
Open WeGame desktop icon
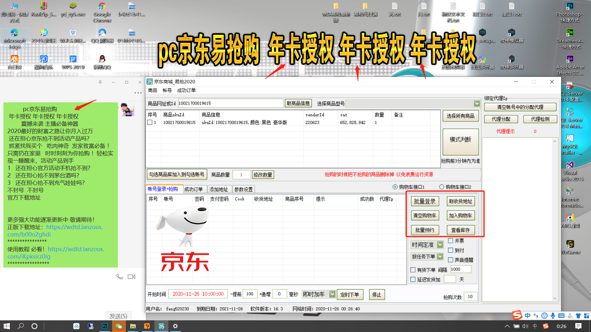(x=570, y=247)
